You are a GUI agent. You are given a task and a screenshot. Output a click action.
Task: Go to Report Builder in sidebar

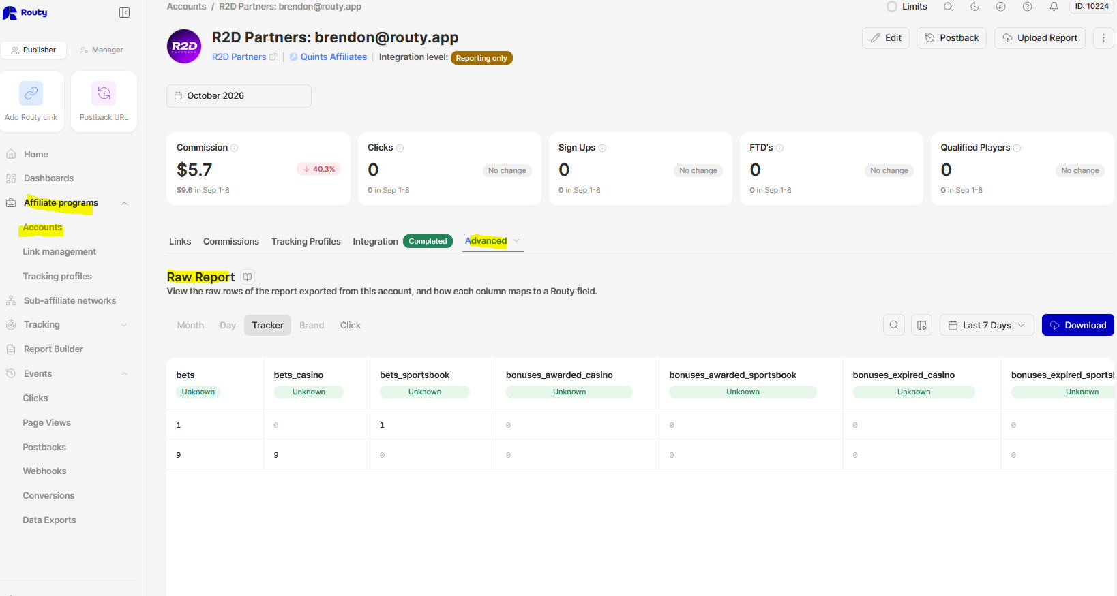coord(53,349)
